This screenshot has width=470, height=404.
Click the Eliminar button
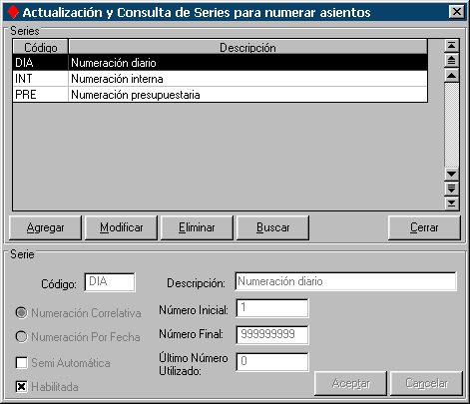click(x=197, y=227)
